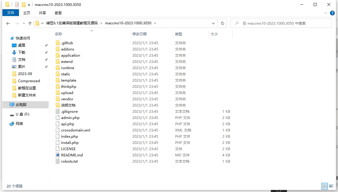Open Documents (文档) in quick access

22,59
